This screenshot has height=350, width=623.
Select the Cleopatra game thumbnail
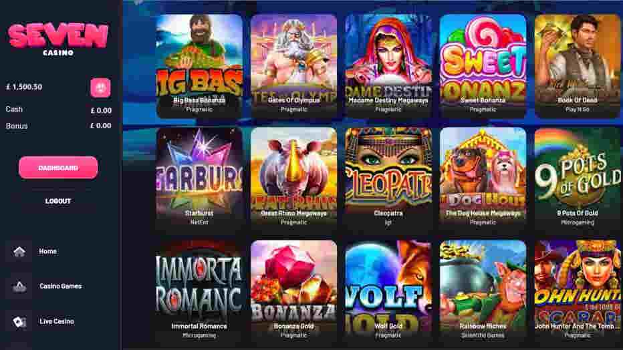388,180
